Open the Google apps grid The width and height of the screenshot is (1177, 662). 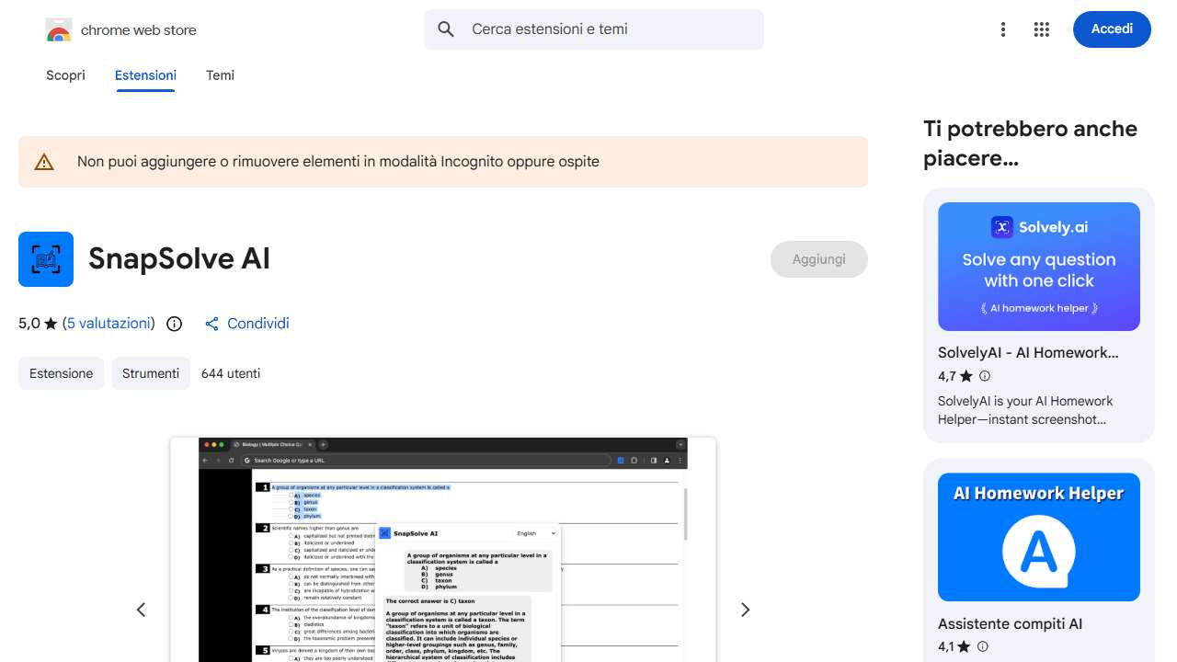point(1042,29)
